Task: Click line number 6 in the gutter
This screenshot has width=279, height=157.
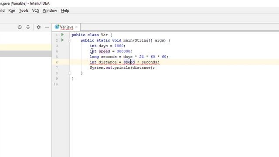Action: point(57,62)
